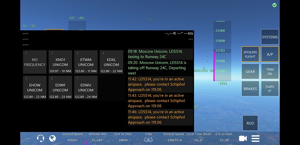The height and width of the screenshot is (145, 300).
Task: Tap the N1 71% engine indicator
Action: coord(29,26)
